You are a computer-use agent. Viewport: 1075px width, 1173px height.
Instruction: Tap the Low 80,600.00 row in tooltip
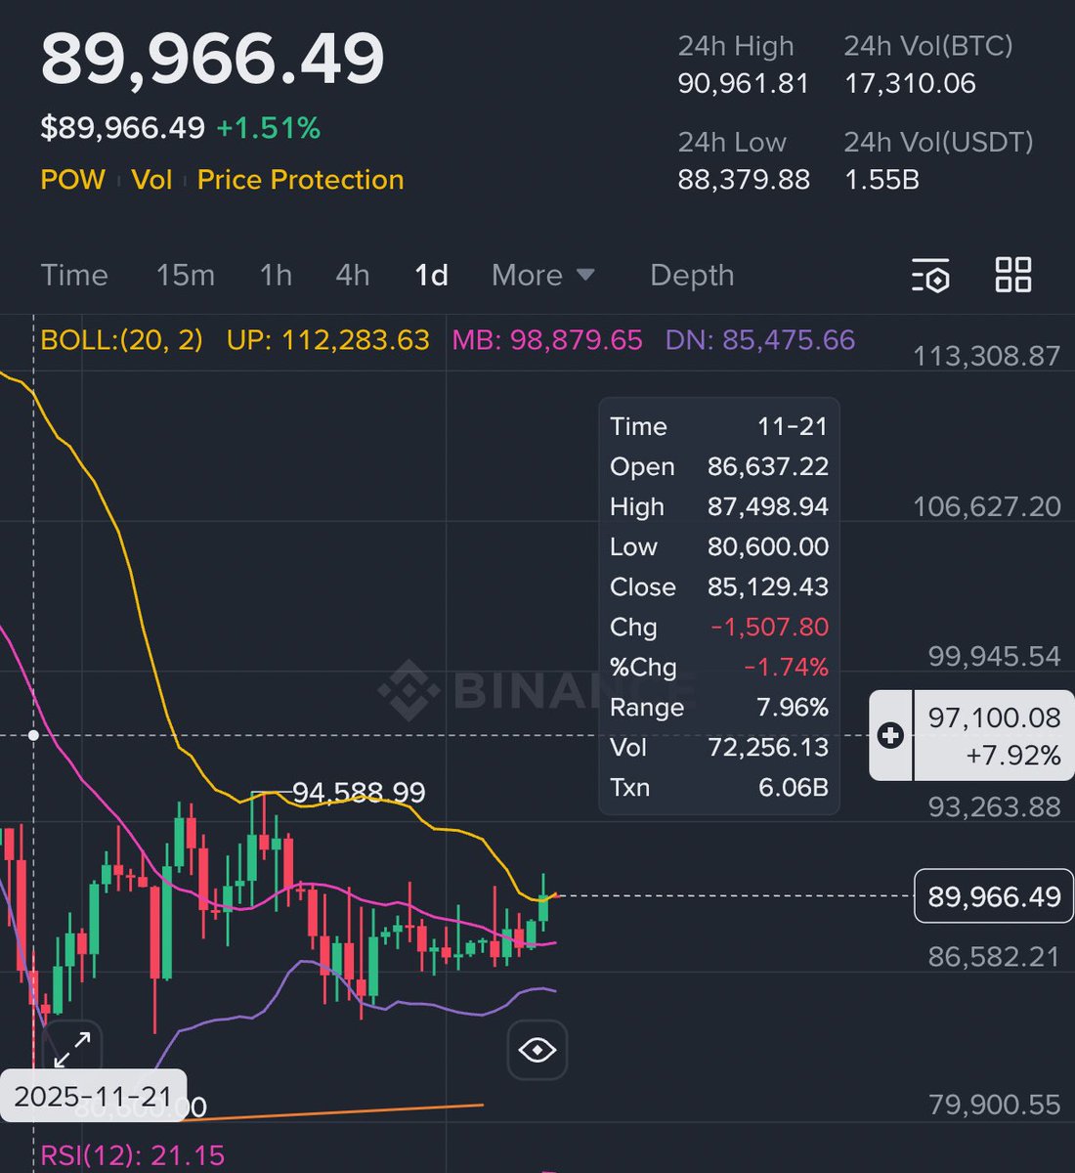click(x=719, y=546)
